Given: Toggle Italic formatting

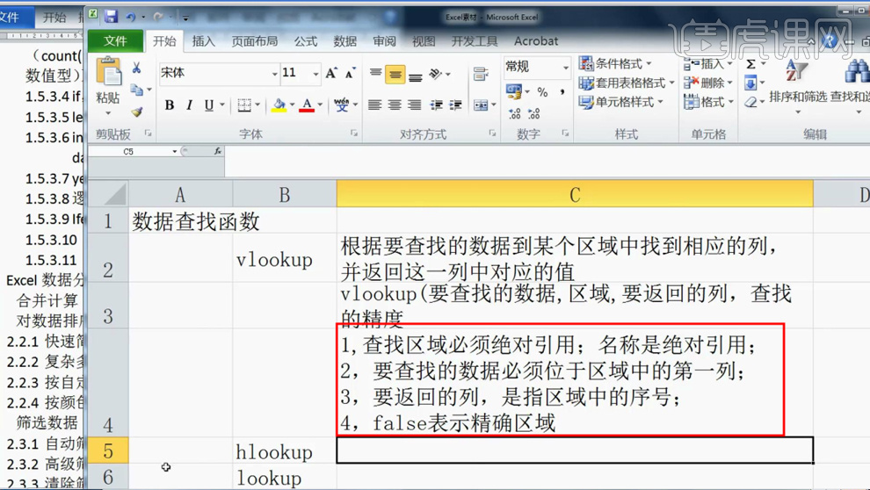Looking at the screenshot, I should (x=189, y=104).
